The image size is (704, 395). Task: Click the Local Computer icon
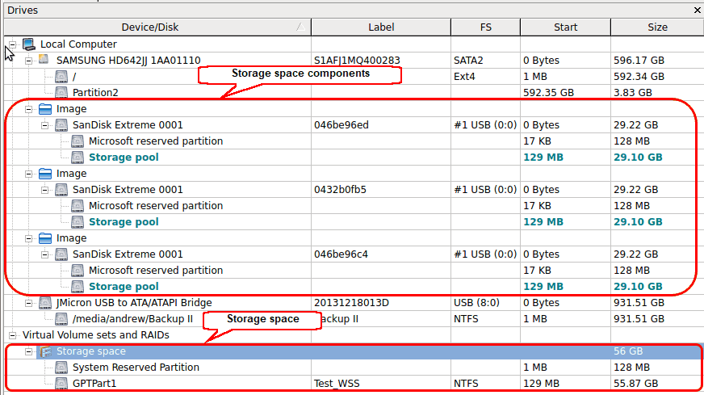29,44
